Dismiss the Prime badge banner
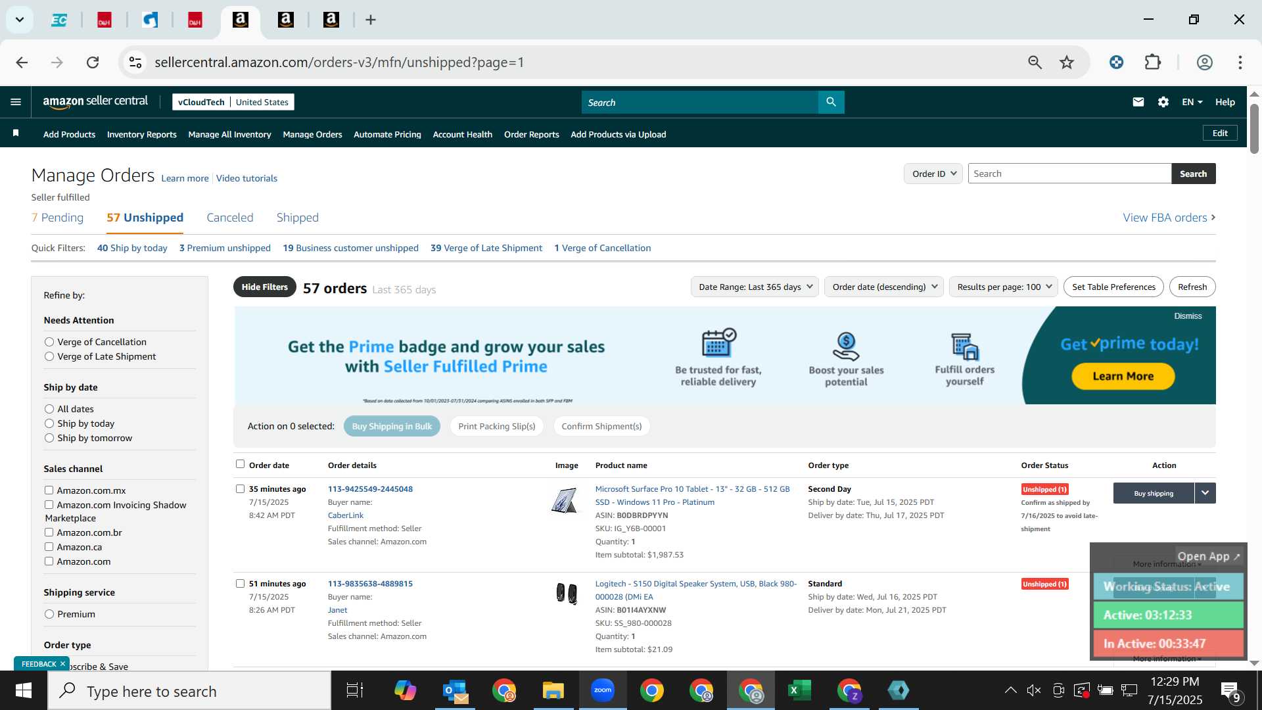The image size is (1262, 710). [x=1188, y=316]
